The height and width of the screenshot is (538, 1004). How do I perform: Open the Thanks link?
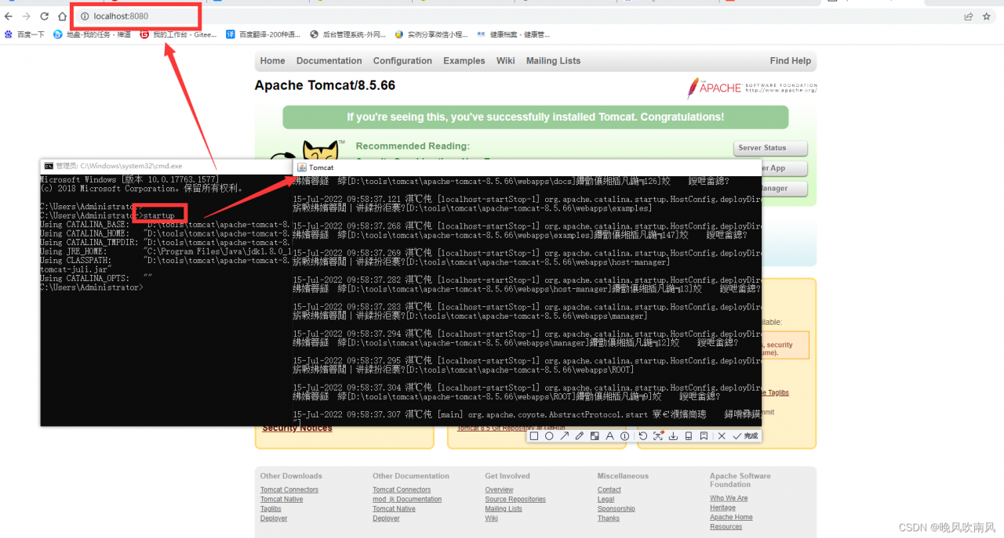click(x=608, y=518)
